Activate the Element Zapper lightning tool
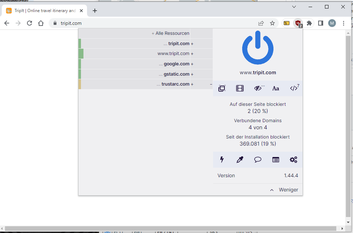This screenshot has width=353, height=233. [222, 159]
